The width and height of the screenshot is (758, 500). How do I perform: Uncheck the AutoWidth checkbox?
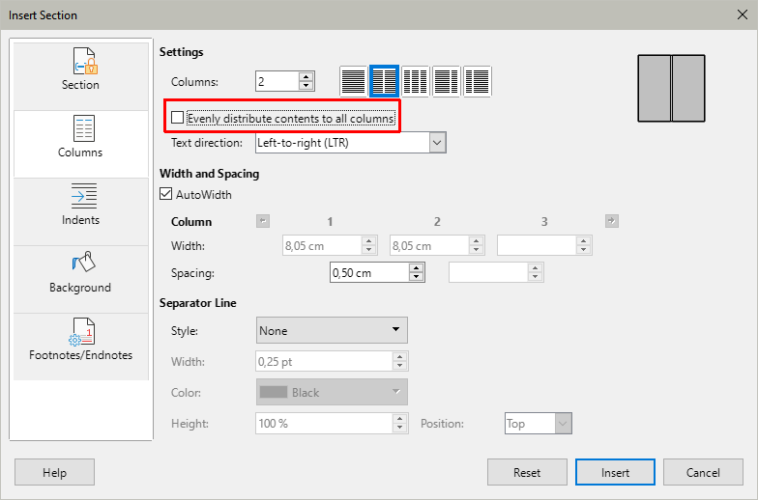[166, 195]
